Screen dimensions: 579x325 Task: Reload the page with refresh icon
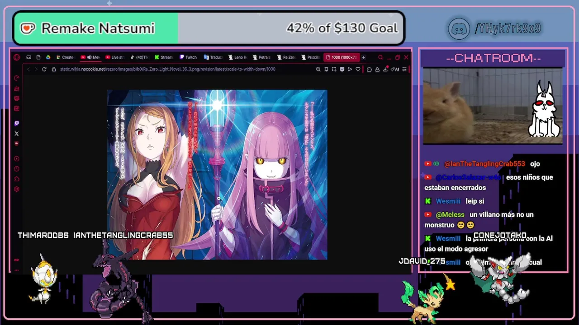pyautogui.click(x=44, y=69)
